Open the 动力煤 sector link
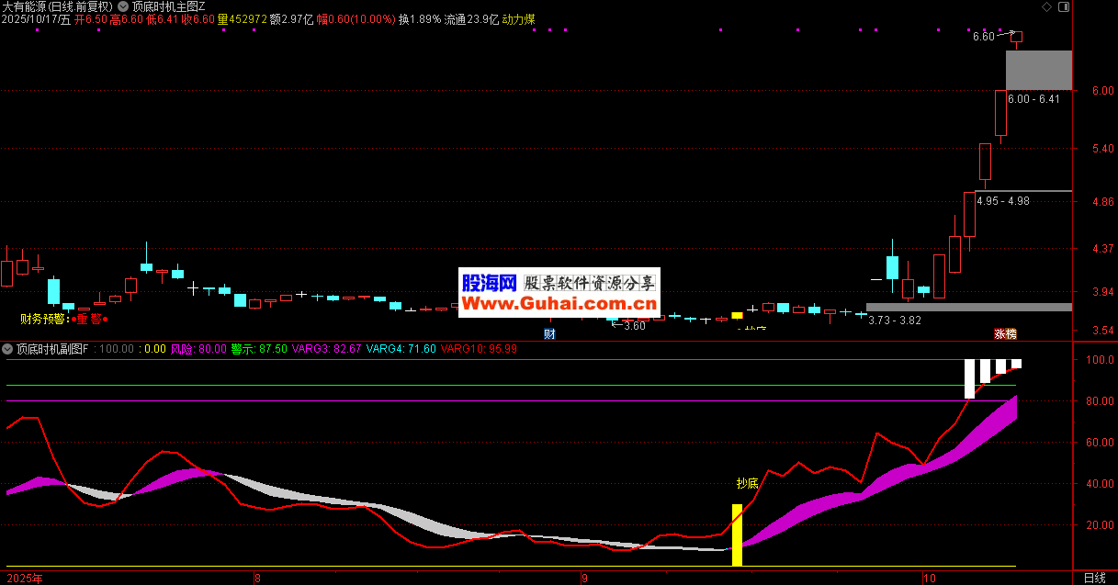 [x=518, y=19]
